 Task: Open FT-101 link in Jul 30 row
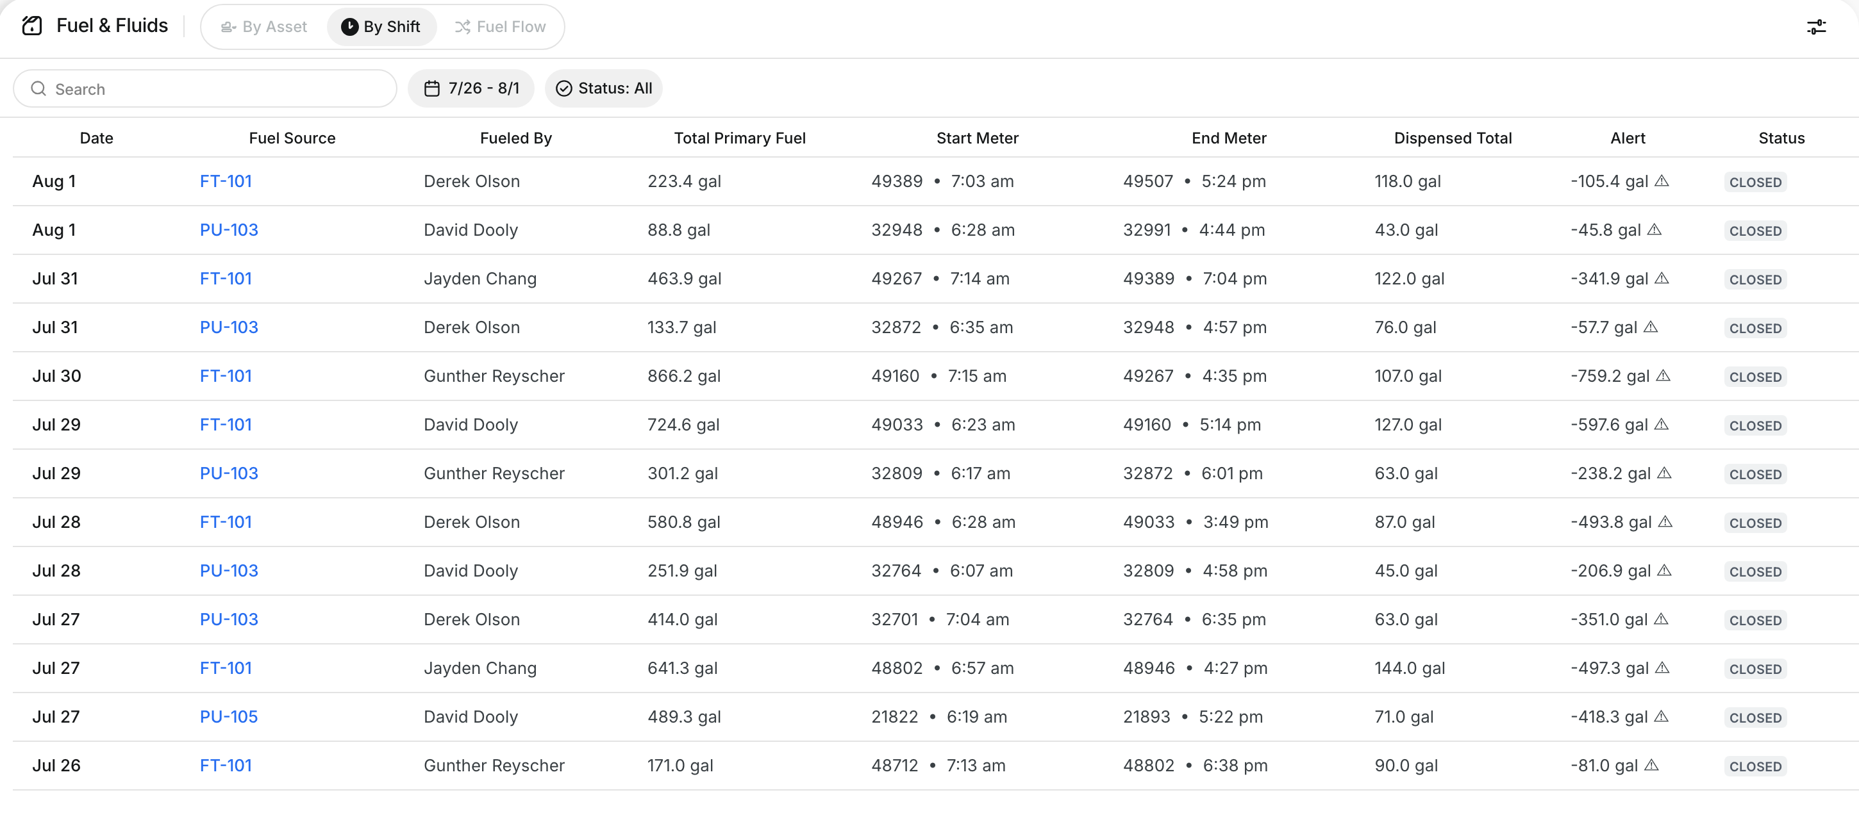click(x=226, y=376)
